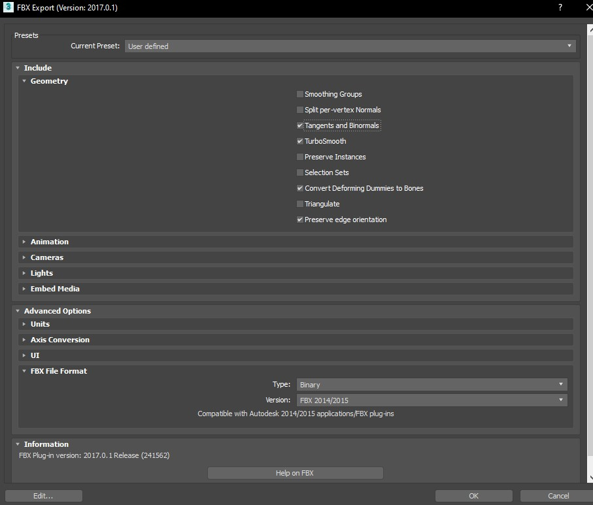
Task: Uncheck Preserve edge orientation
Action: tap(300, 220)
